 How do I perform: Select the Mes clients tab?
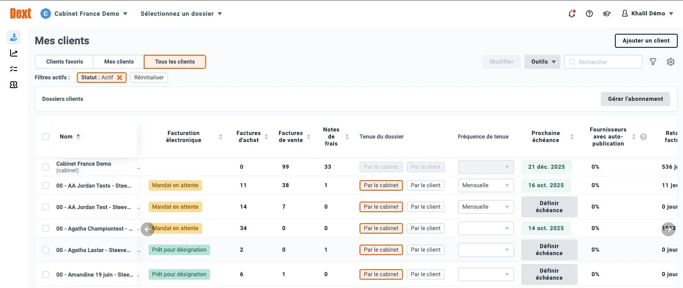(118, 61)
